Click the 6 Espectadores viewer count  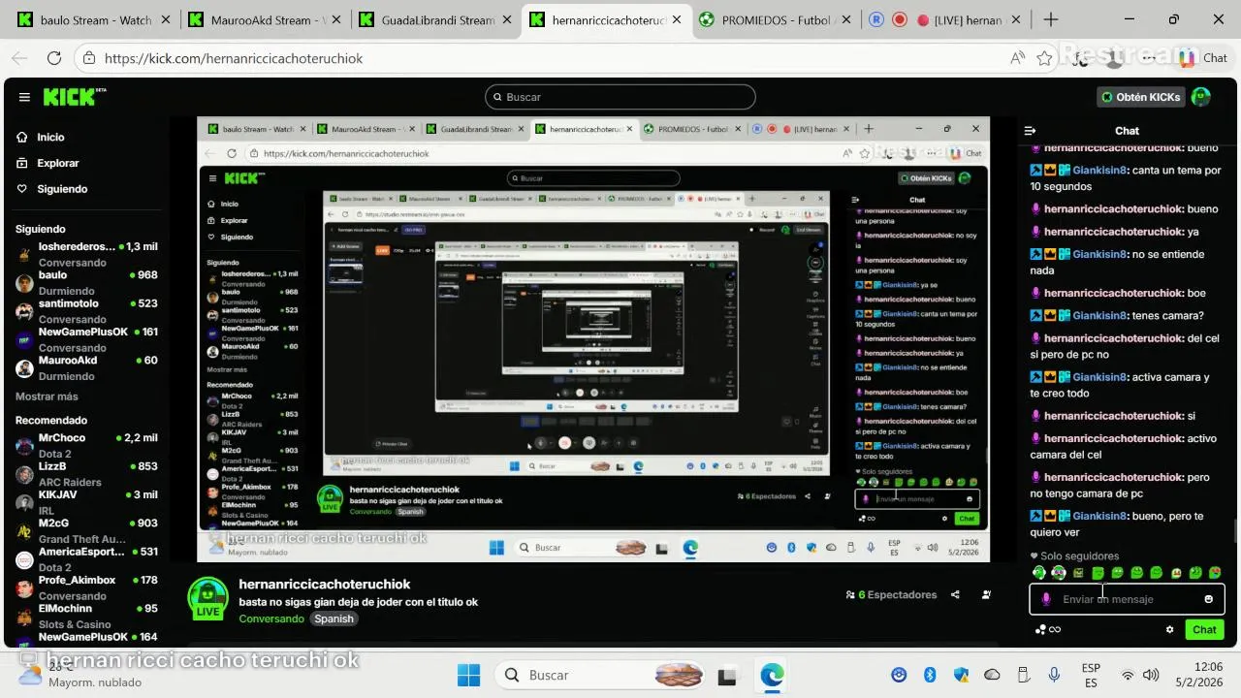coord(891,595)
